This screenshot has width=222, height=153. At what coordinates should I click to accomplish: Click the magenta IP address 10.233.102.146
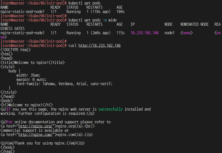click(x=144, y=33)
